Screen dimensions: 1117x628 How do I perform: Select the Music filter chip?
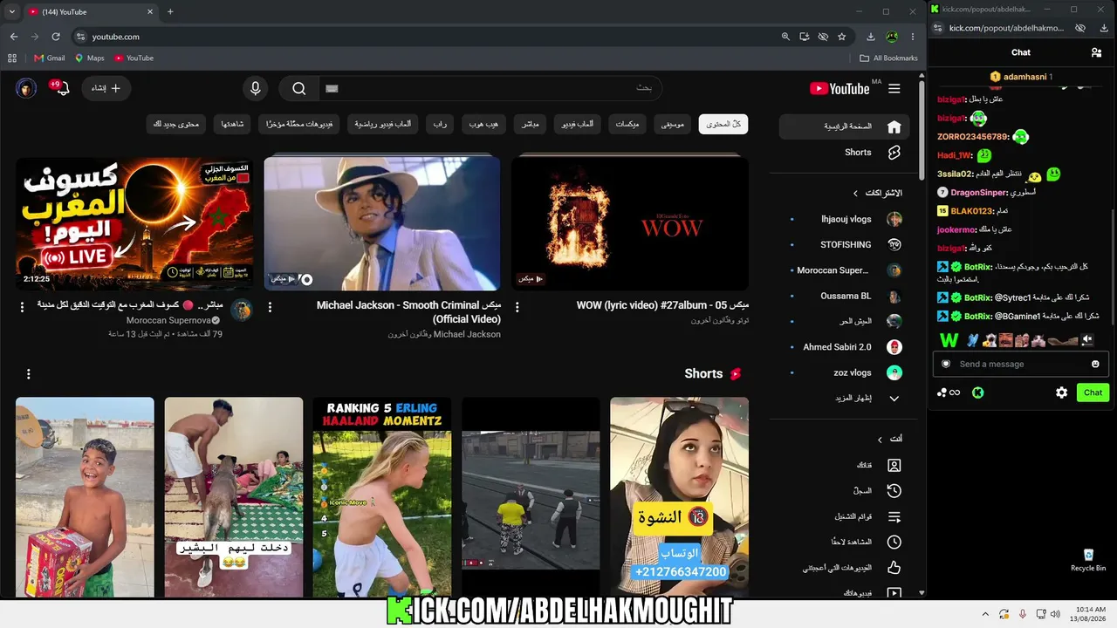pyautogui.click(x=673, y=125)
